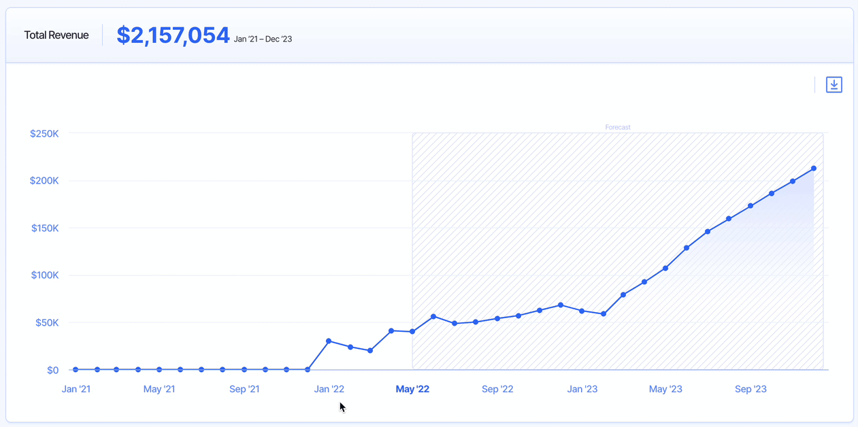Viewport: 858px width, 427px height.
Task: Click the Jan '23 x-axis label
Action: pos(582,390)
